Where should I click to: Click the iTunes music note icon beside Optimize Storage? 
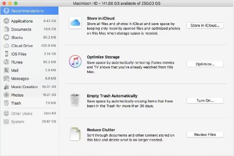75,61
